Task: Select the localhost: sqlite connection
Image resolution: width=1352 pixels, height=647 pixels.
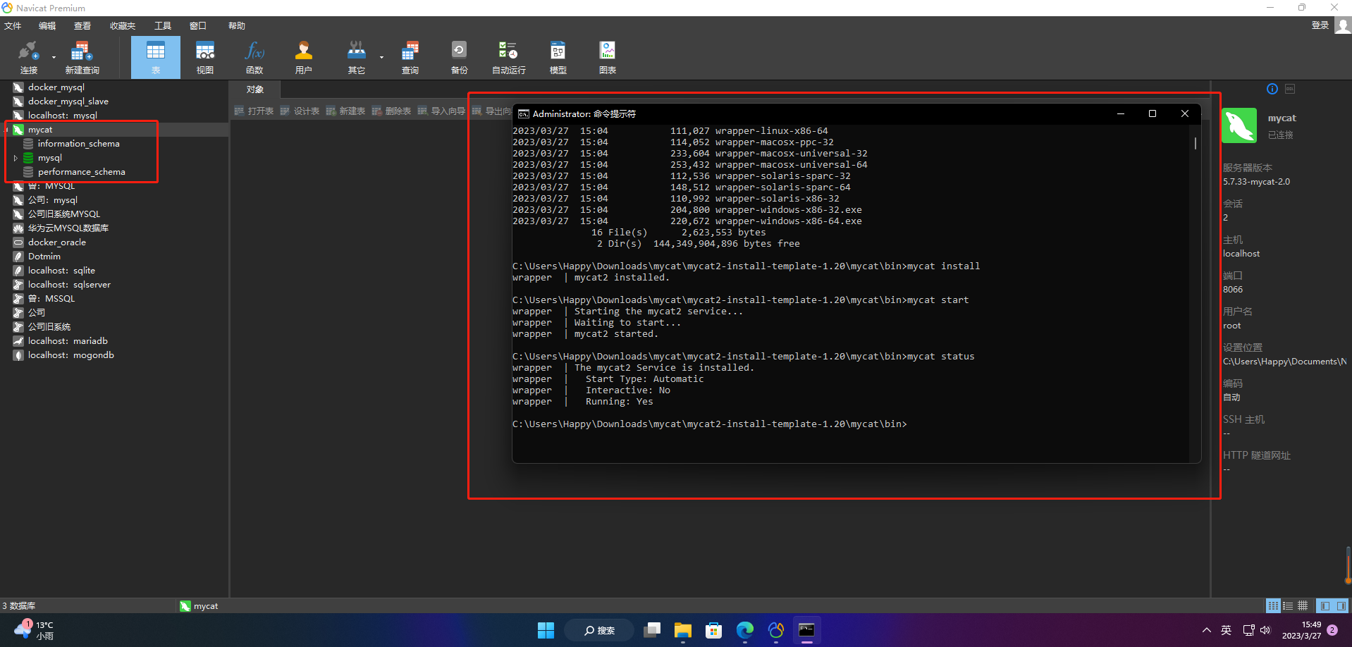Action: pos(61,271)
